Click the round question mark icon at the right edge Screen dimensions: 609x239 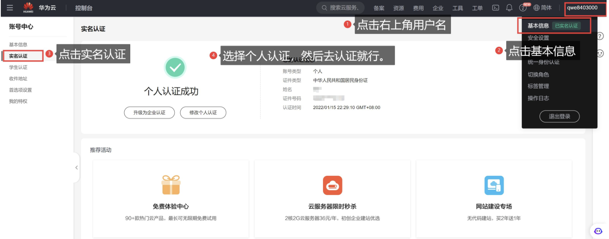pos(600,36)
